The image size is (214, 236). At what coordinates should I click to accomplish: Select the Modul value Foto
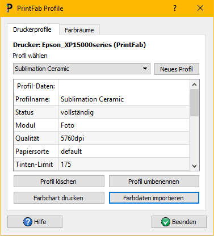[x=124, y=125]
